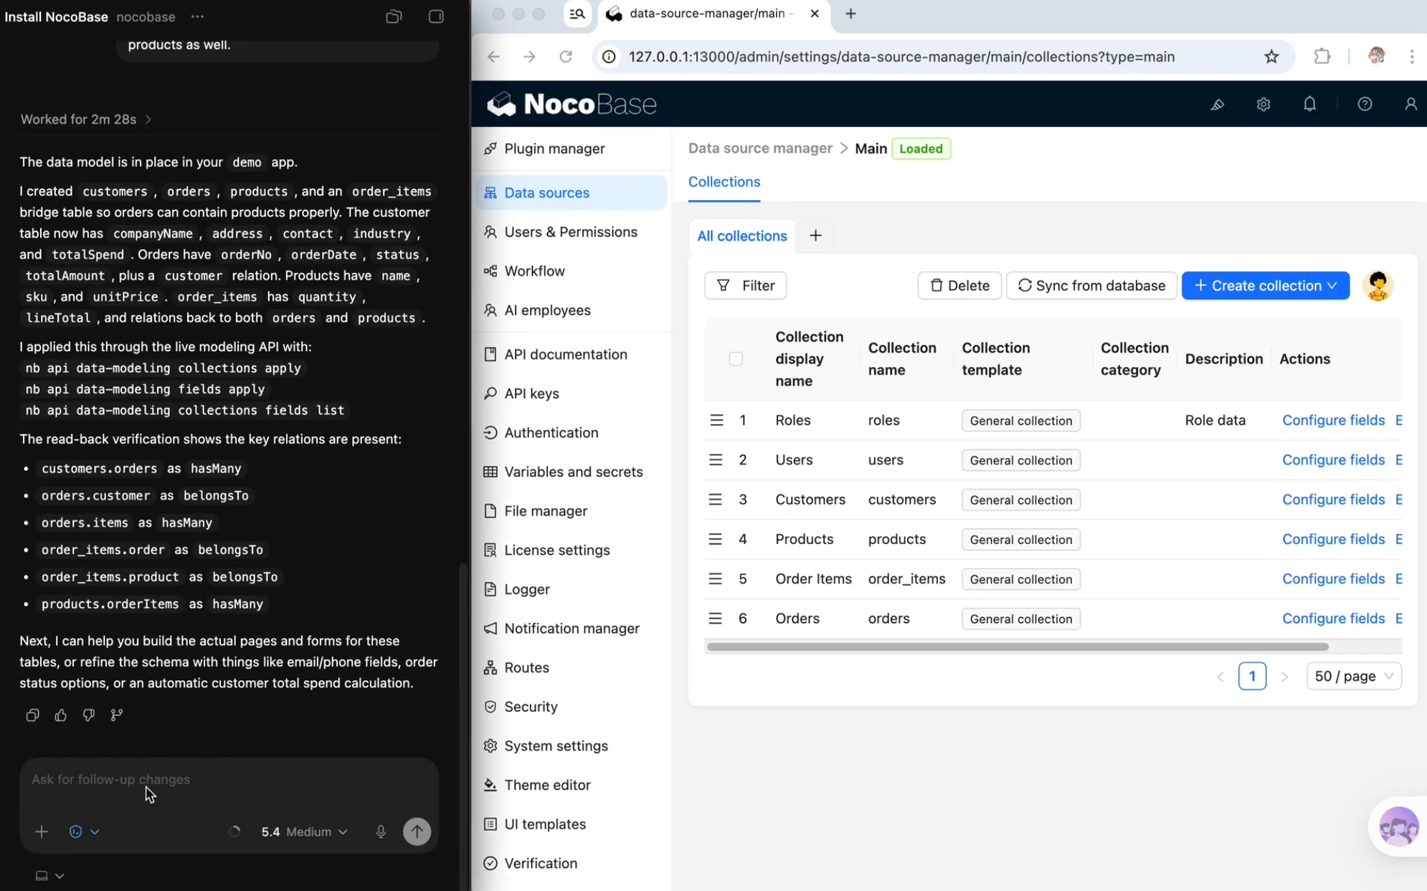Click the browser address bar URL
This screenshot has height=891, width=1427.
pyautogui.click(x=901, y=57)
